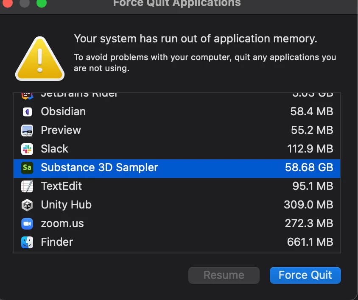Choose Unity Hub from the list
Viewport: 358px width, 300px height.
pos(66,205)
